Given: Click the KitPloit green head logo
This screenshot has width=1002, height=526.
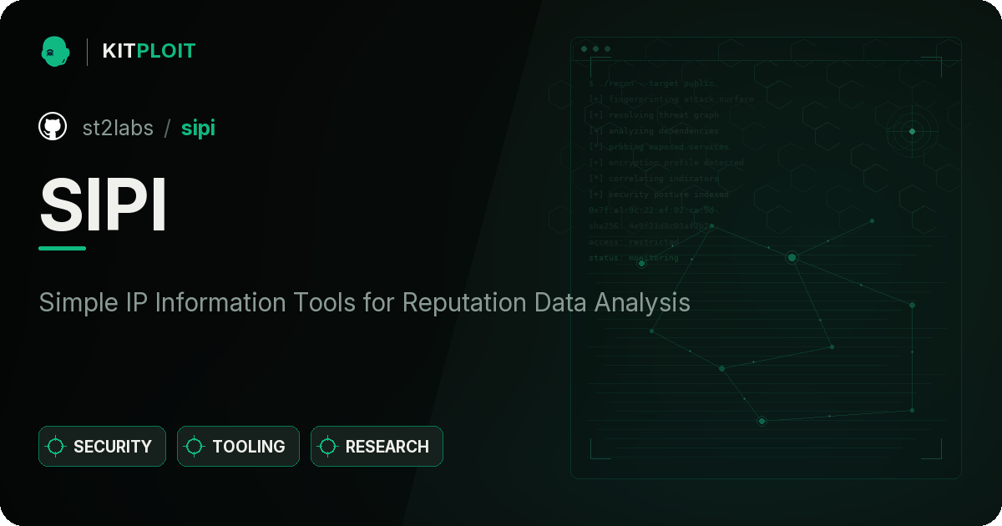Looking at the screenshot, I should tap(55, 51).
